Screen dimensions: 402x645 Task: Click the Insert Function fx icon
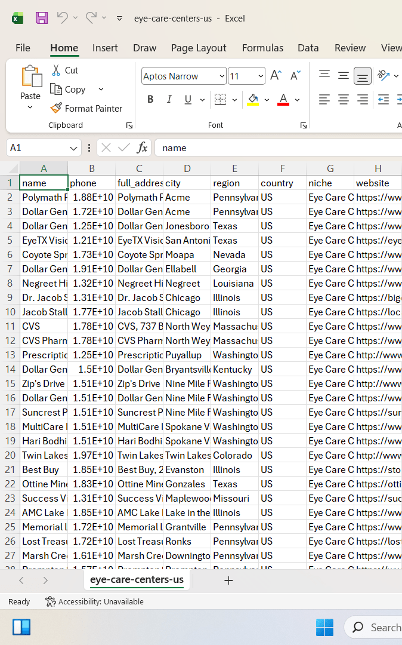(142, 148)
